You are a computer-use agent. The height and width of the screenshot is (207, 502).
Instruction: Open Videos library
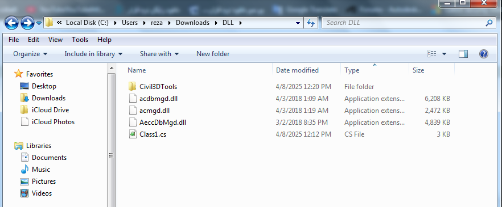[42, 193]
